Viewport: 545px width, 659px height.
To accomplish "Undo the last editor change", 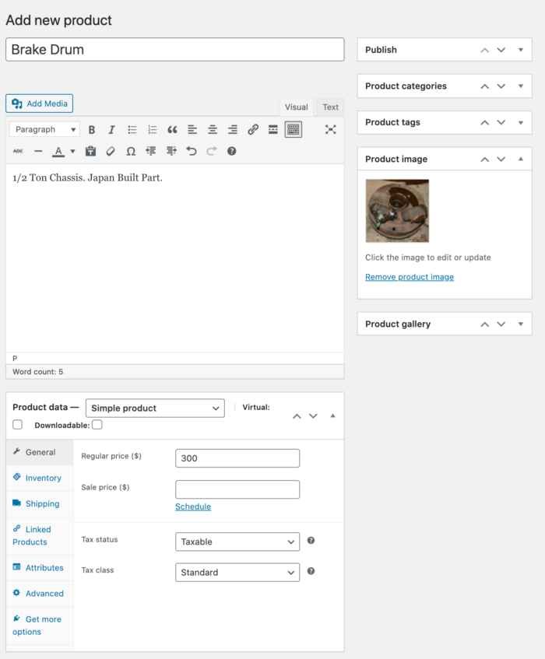I will pos(192,151).
